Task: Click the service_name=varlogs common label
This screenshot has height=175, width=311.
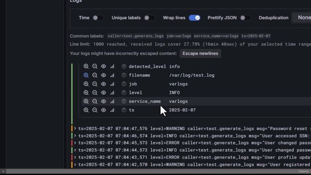Action: 216,36
